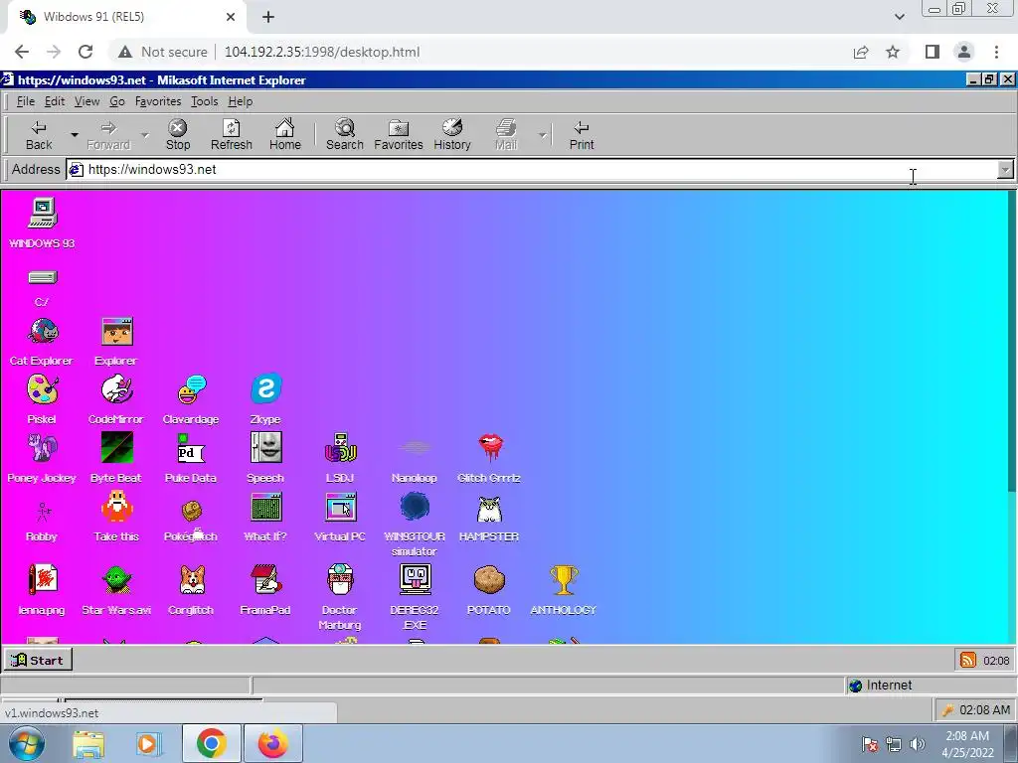Expand the Address bar dropdown

pos(1005,170)
